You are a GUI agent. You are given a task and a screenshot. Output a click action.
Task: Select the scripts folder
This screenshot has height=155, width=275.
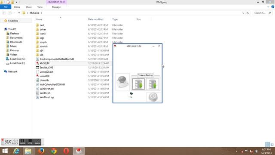click(43, 42)
